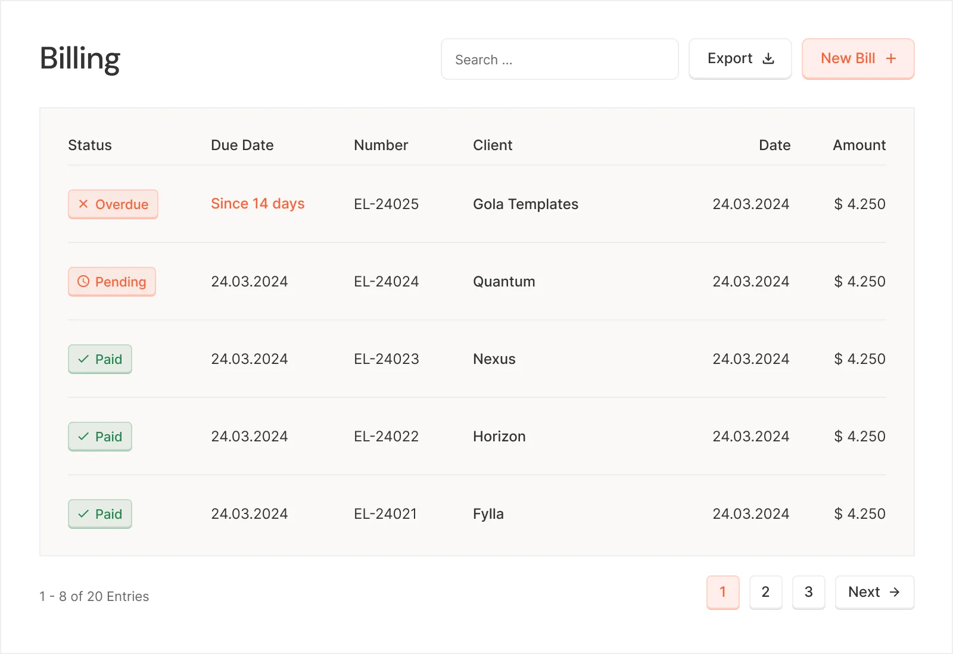This screenshot has width=953, height=654.
Task: Click the clock icon on Pending badge
Action: coord(83,281)
